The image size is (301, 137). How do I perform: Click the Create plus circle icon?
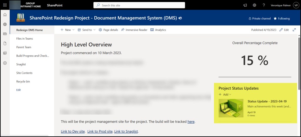pyautogui.click(x=5, y=63)
